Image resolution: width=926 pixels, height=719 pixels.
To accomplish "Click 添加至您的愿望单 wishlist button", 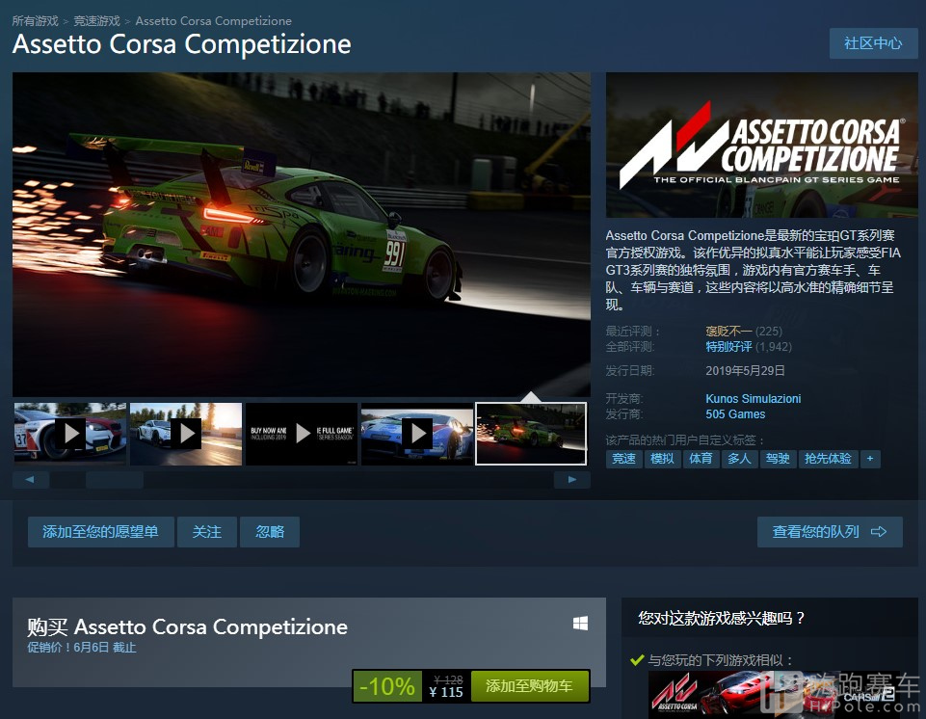I will pyautogui.click(x=100, y=532).
